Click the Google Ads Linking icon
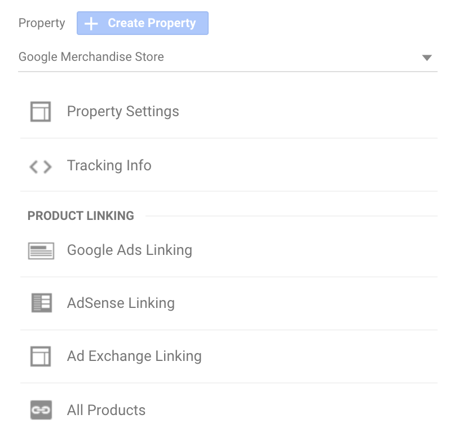Image resolution: width=459 pixels, height=441 pixels. [41, 250]
